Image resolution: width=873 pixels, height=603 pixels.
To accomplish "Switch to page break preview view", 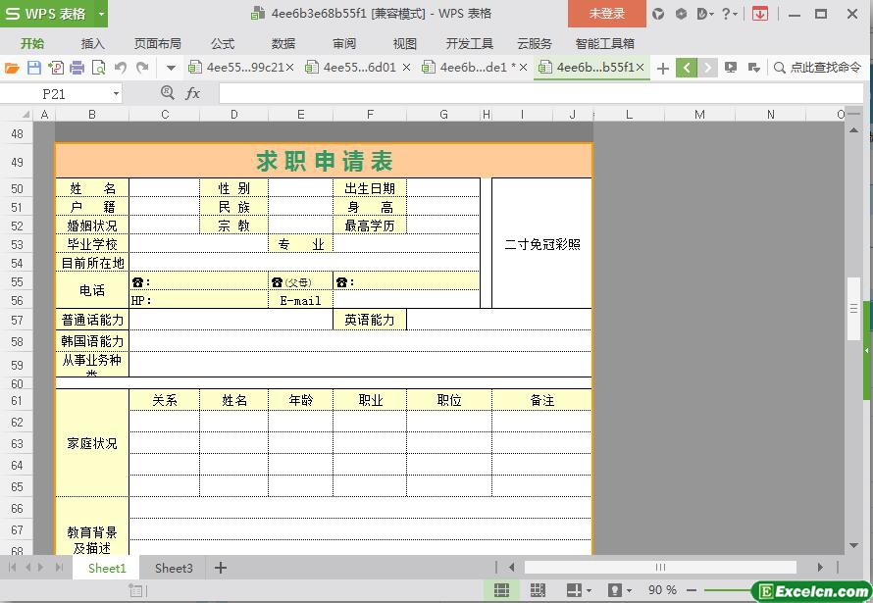I will [x=538, y=590].
